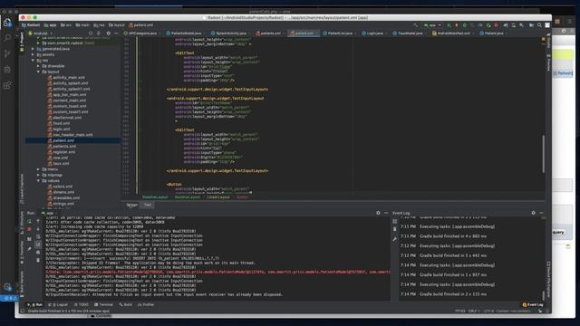Expand the mipmap folder
The width and height of the screenshot is (580, 326).
point(38,175)
